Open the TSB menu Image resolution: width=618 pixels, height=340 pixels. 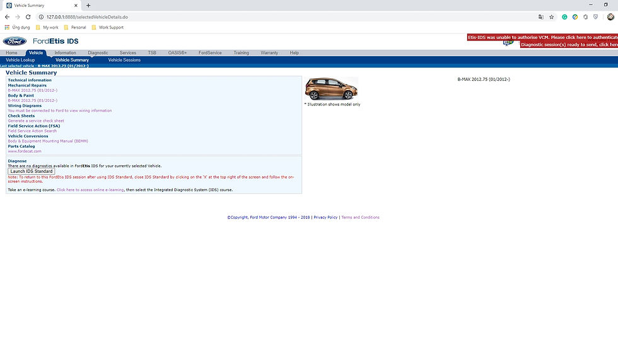tap(152, 53)
